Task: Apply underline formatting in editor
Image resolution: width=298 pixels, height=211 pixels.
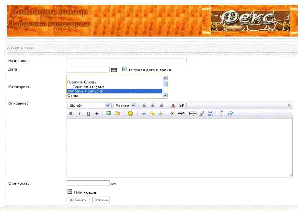Action: (x=88, y=114)
